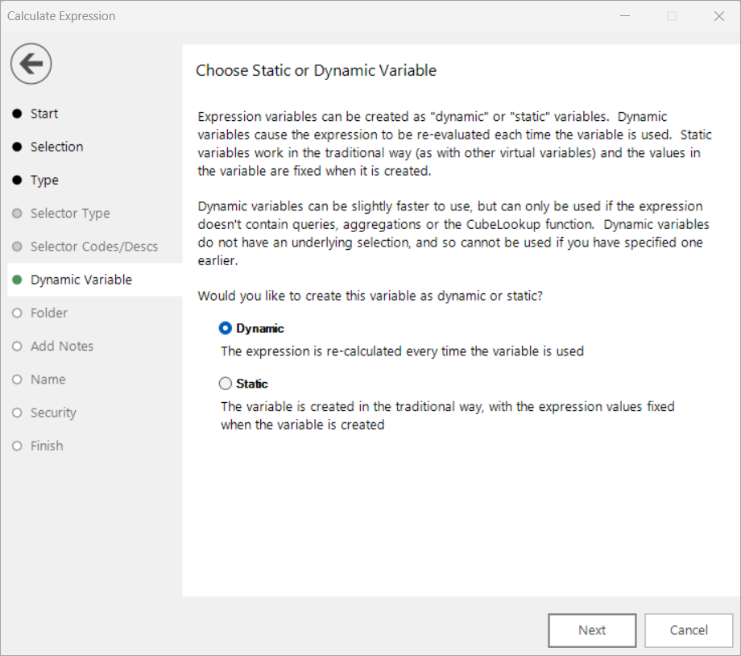Click the Calculate Expression window title
This screenshot has width=741, height=656.
(61, 16)
